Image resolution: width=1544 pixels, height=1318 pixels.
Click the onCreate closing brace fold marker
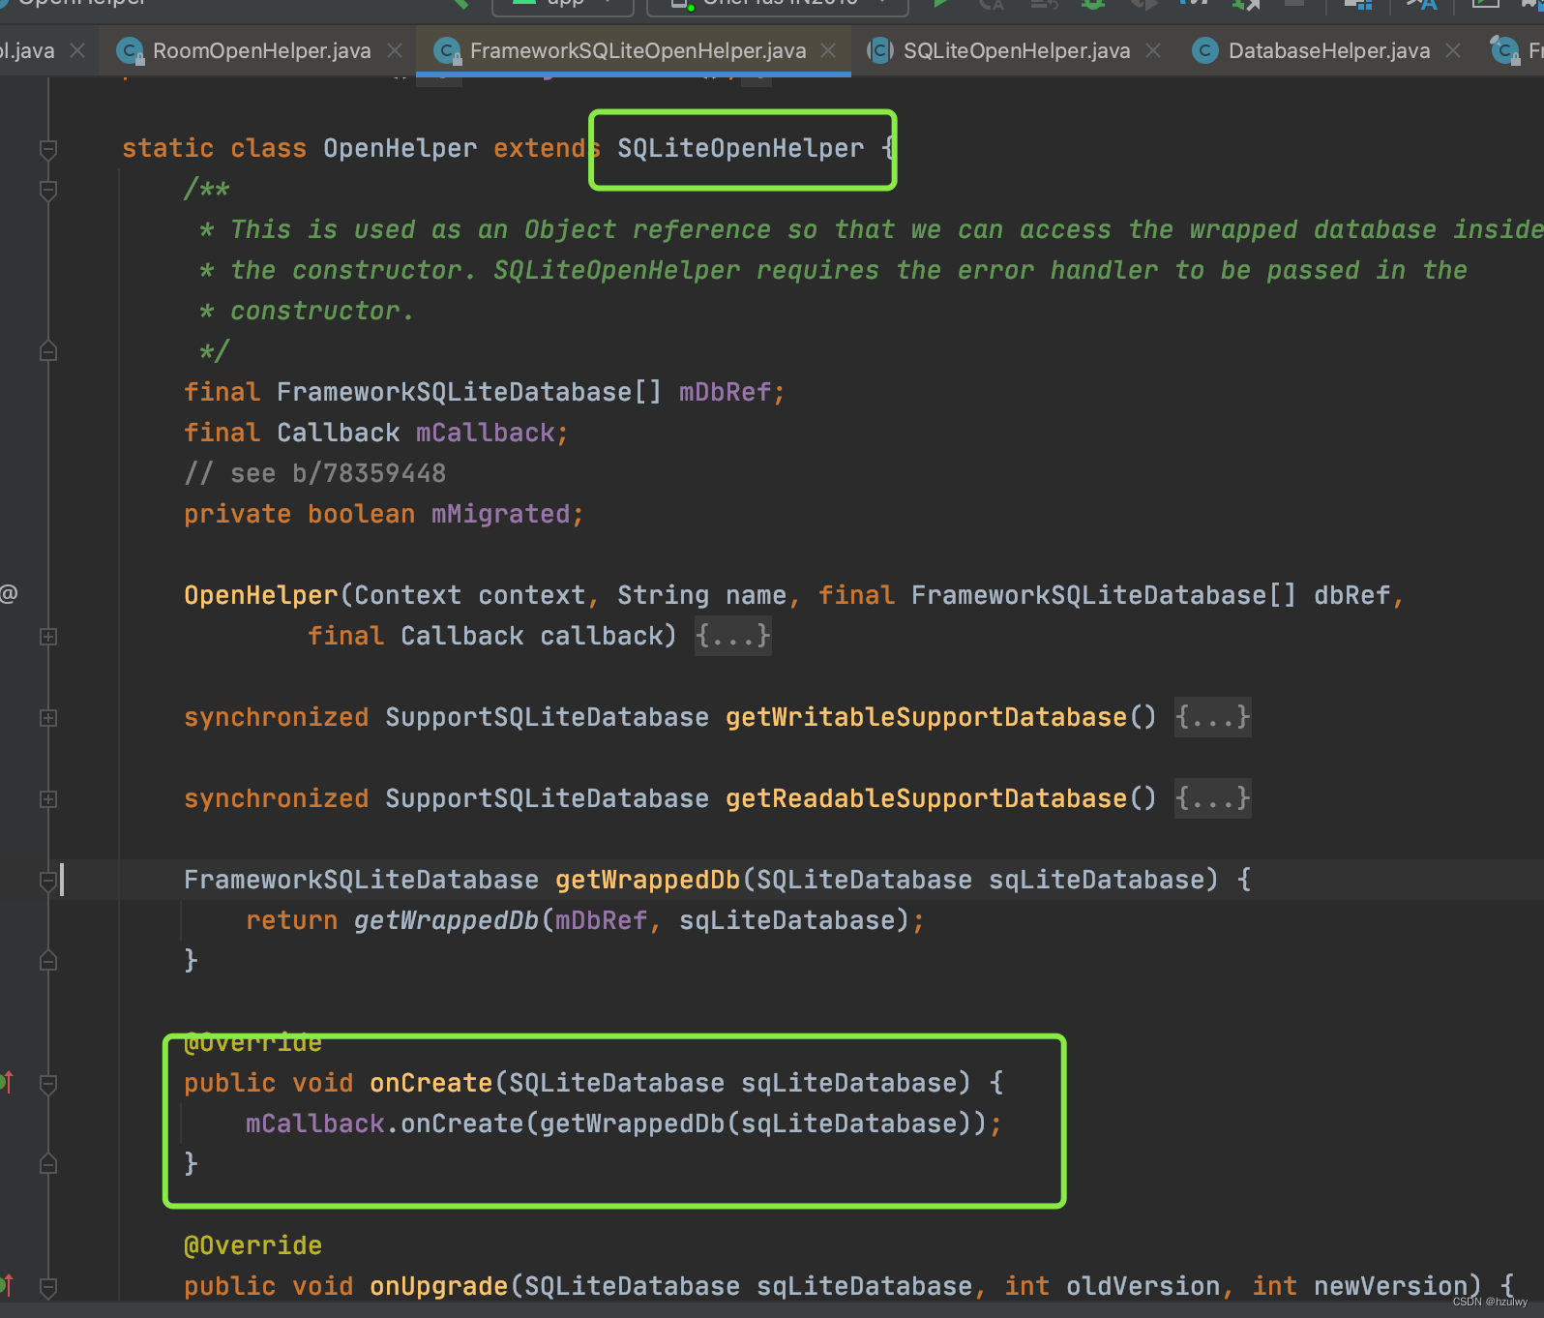(x=48, y=1164)
